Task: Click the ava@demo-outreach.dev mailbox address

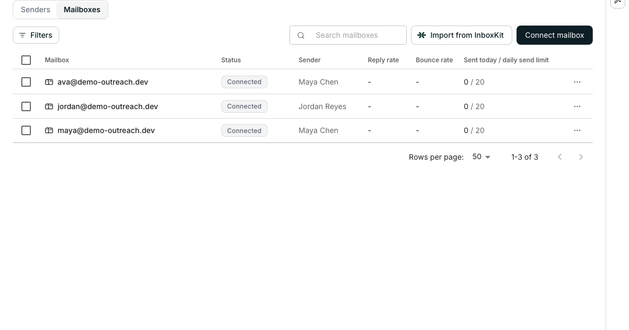Action: click(103, 82)
